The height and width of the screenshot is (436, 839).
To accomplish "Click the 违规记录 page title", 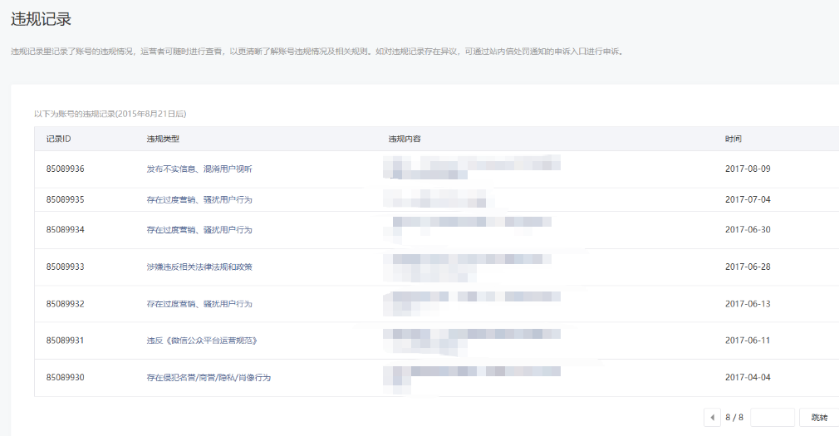I will pyautogui.click(x=41, y=20).
